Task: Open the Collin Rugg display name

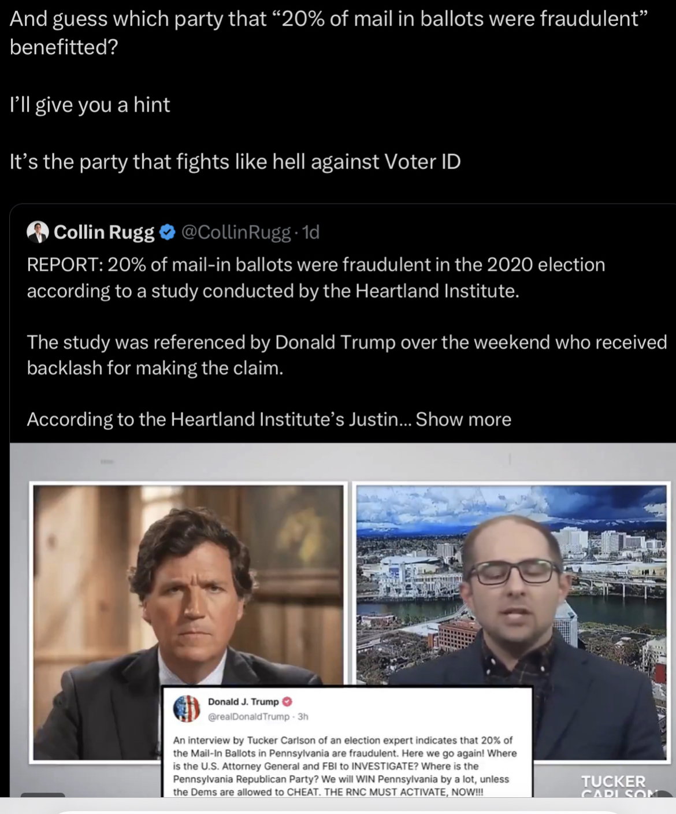Action: (104, 232)
